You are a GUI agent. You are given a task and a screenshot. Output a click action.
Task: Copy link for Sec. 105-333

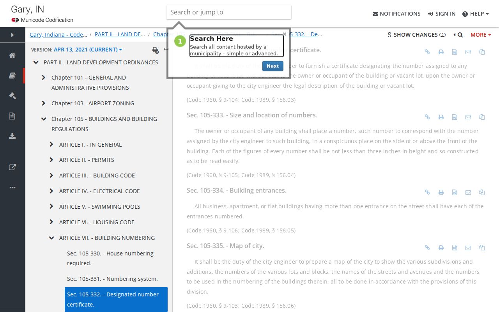427,117
